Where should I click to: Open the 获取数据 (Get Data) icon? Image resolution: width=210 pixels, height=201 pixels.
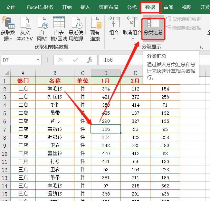click(8, 23)
